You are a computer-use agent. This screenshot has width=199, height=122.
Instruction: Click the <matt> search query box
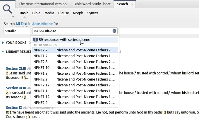click(17, 31)
